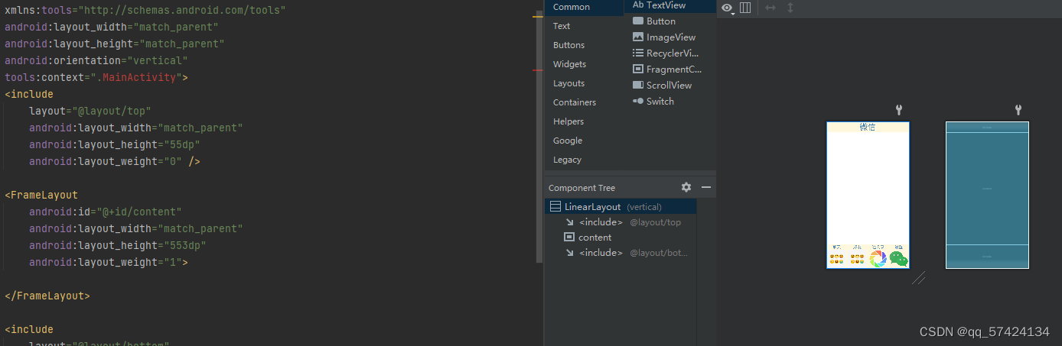Image resolution: width=1062 pixels, height=346 pixels.
Task: Click the yellow warning marker in editor gutter
Action: coord(537,16)
